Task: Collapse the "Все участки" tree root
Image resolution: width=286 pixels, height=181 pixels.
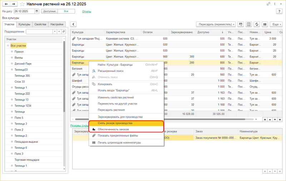Action: click(x=8, y=46)
